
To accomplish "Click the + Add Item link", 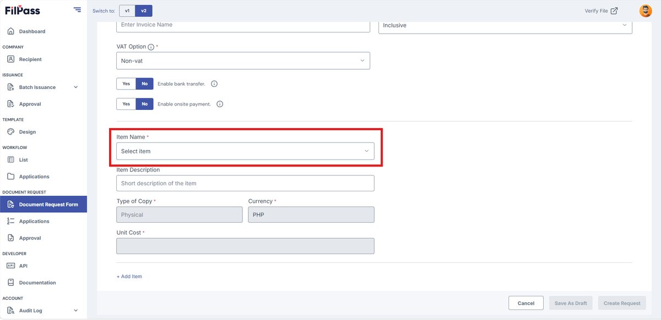I will pyautogui.click(x=129, y=277).
